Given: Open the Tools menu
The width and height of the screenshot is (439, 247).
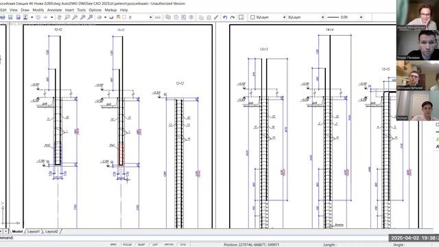Looking at the screenshot, I should [x=81, y=10].
